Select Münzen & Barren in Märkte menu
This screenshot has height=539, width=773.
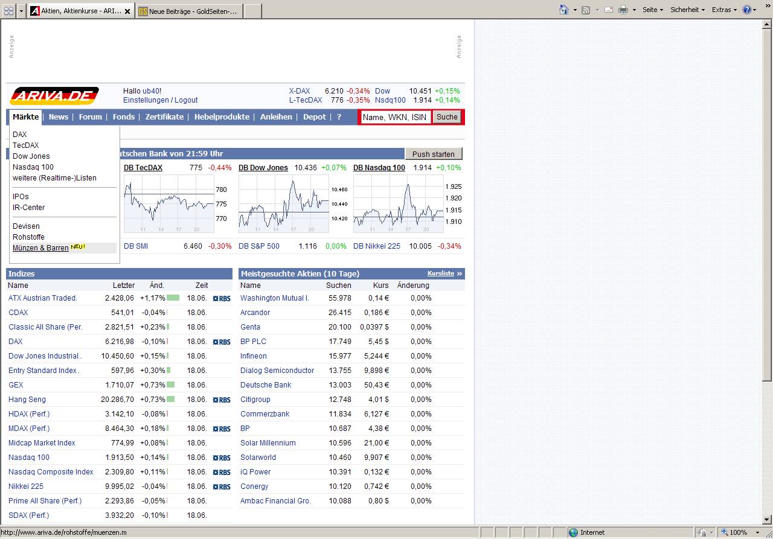40,248
